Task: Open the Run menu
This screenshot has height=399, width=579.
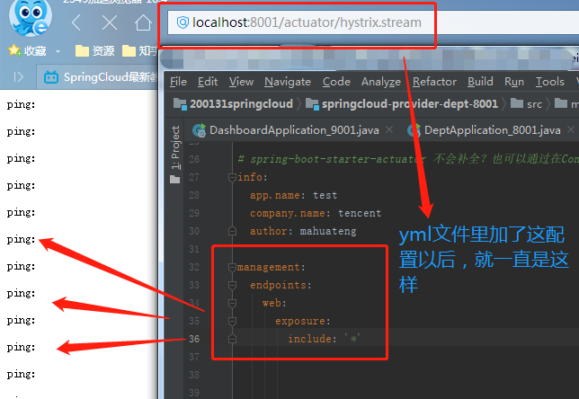Action: pos(514,82)
